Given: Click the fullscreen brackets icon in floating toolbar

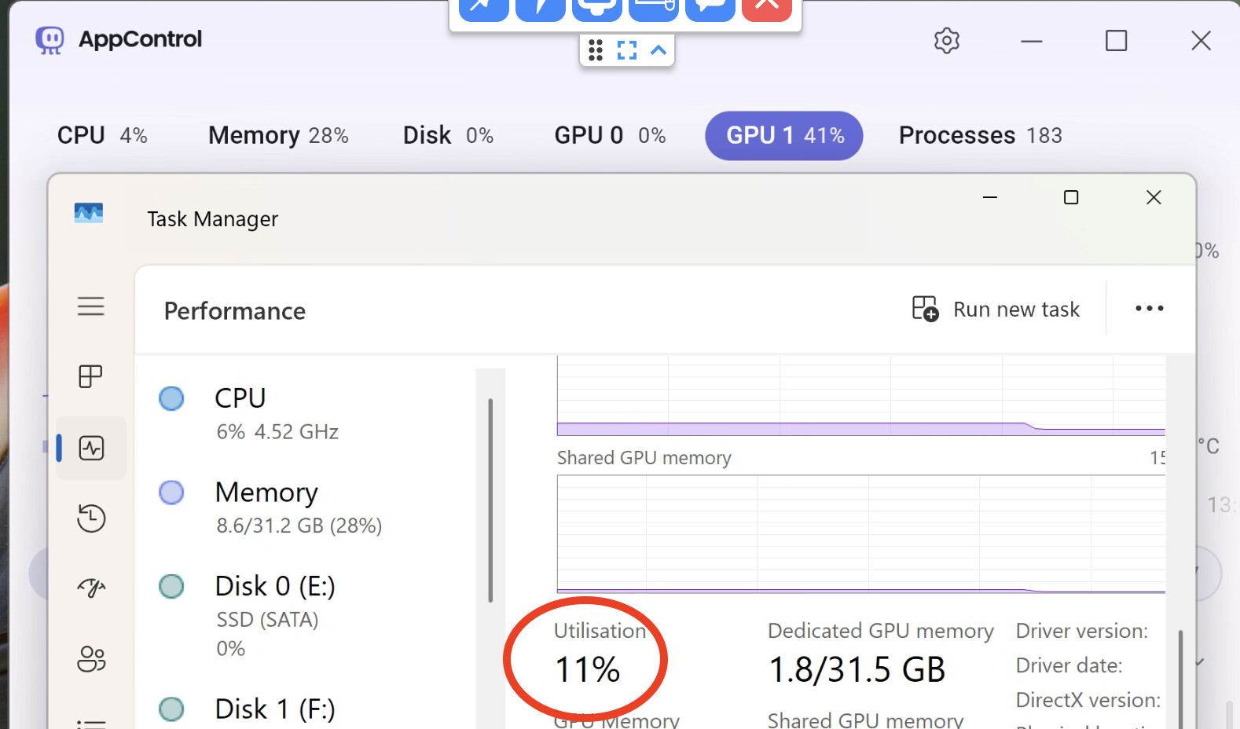Looking at the screenshot, I should tap(626, 51).
